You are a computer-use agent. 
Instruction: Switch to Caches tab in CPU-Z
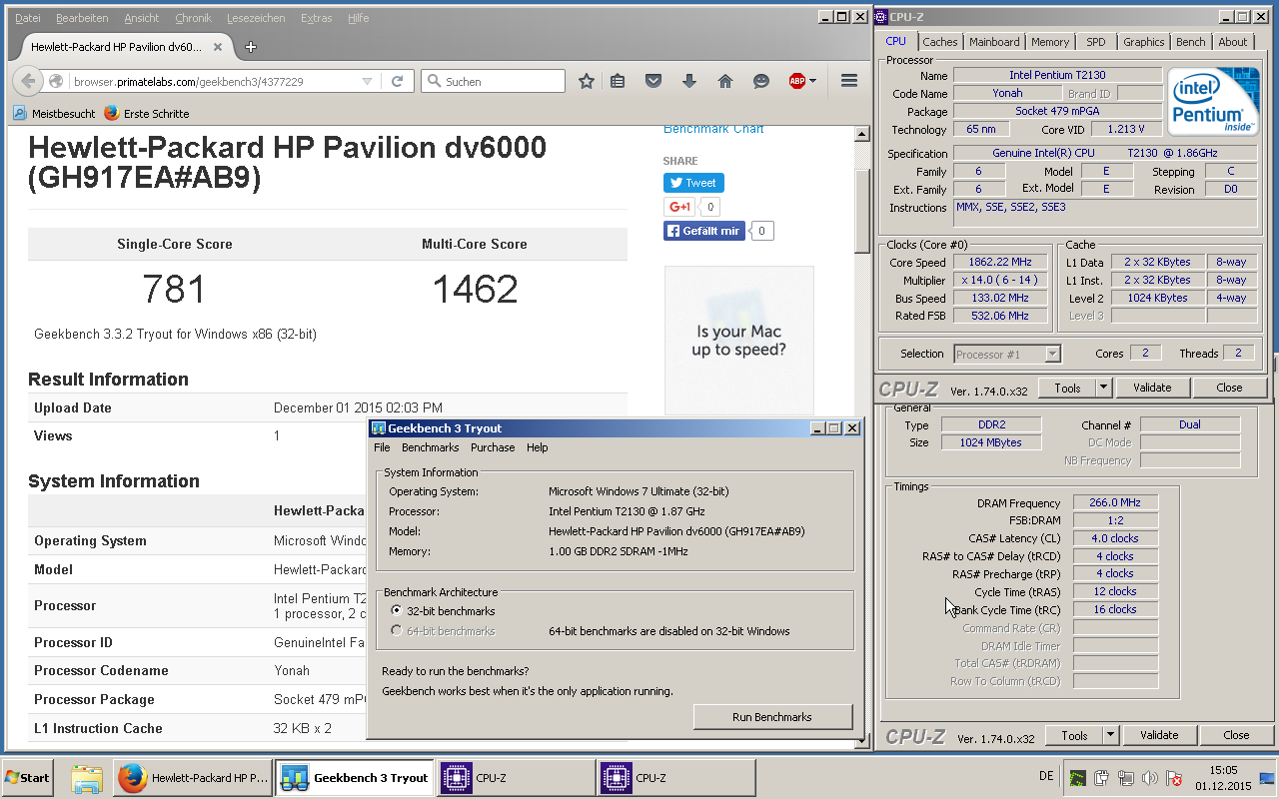tap(940, 42)
